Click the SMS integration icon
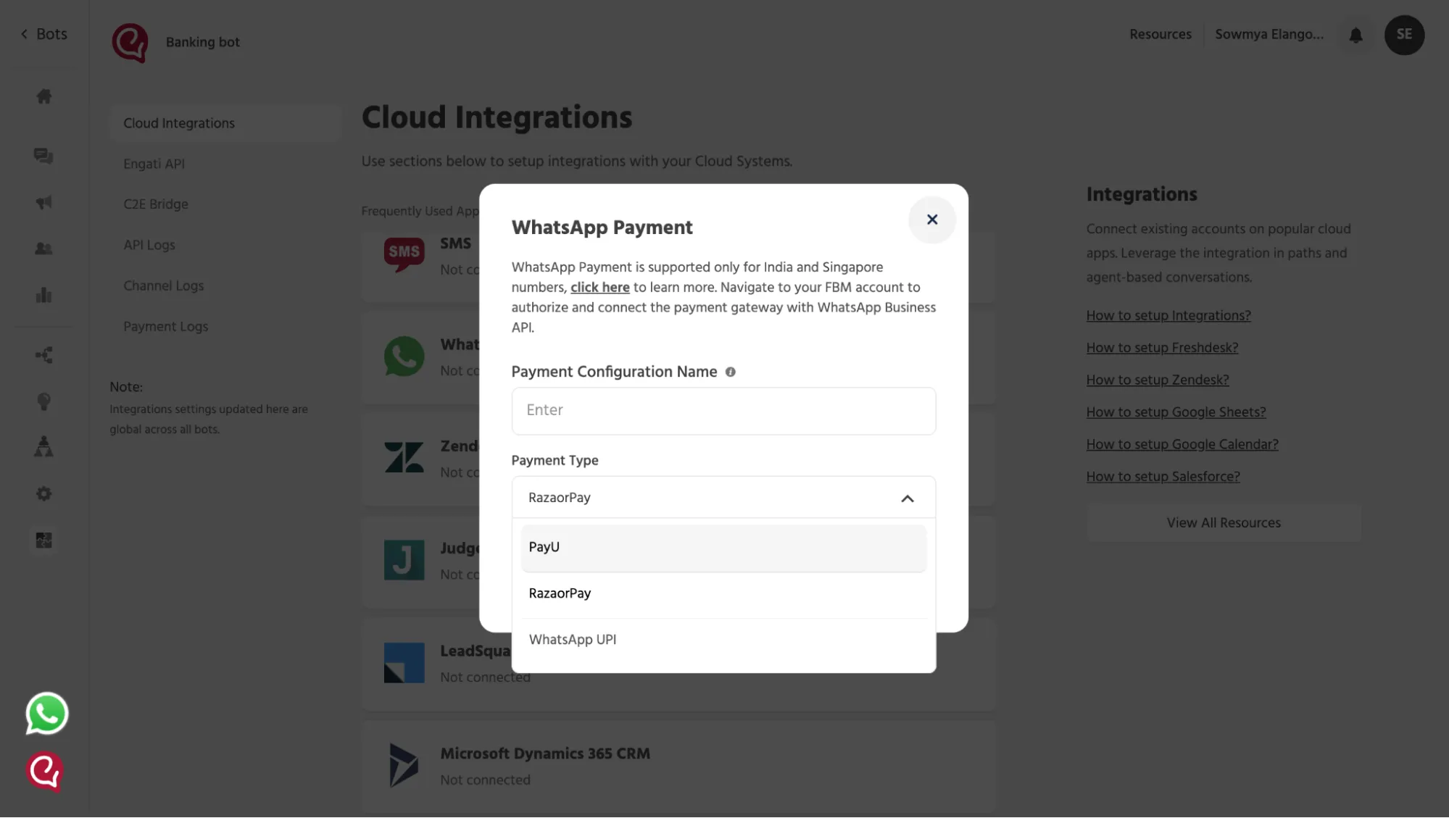This screenshot has width=1449, height=818. click(x=404, y=254)
